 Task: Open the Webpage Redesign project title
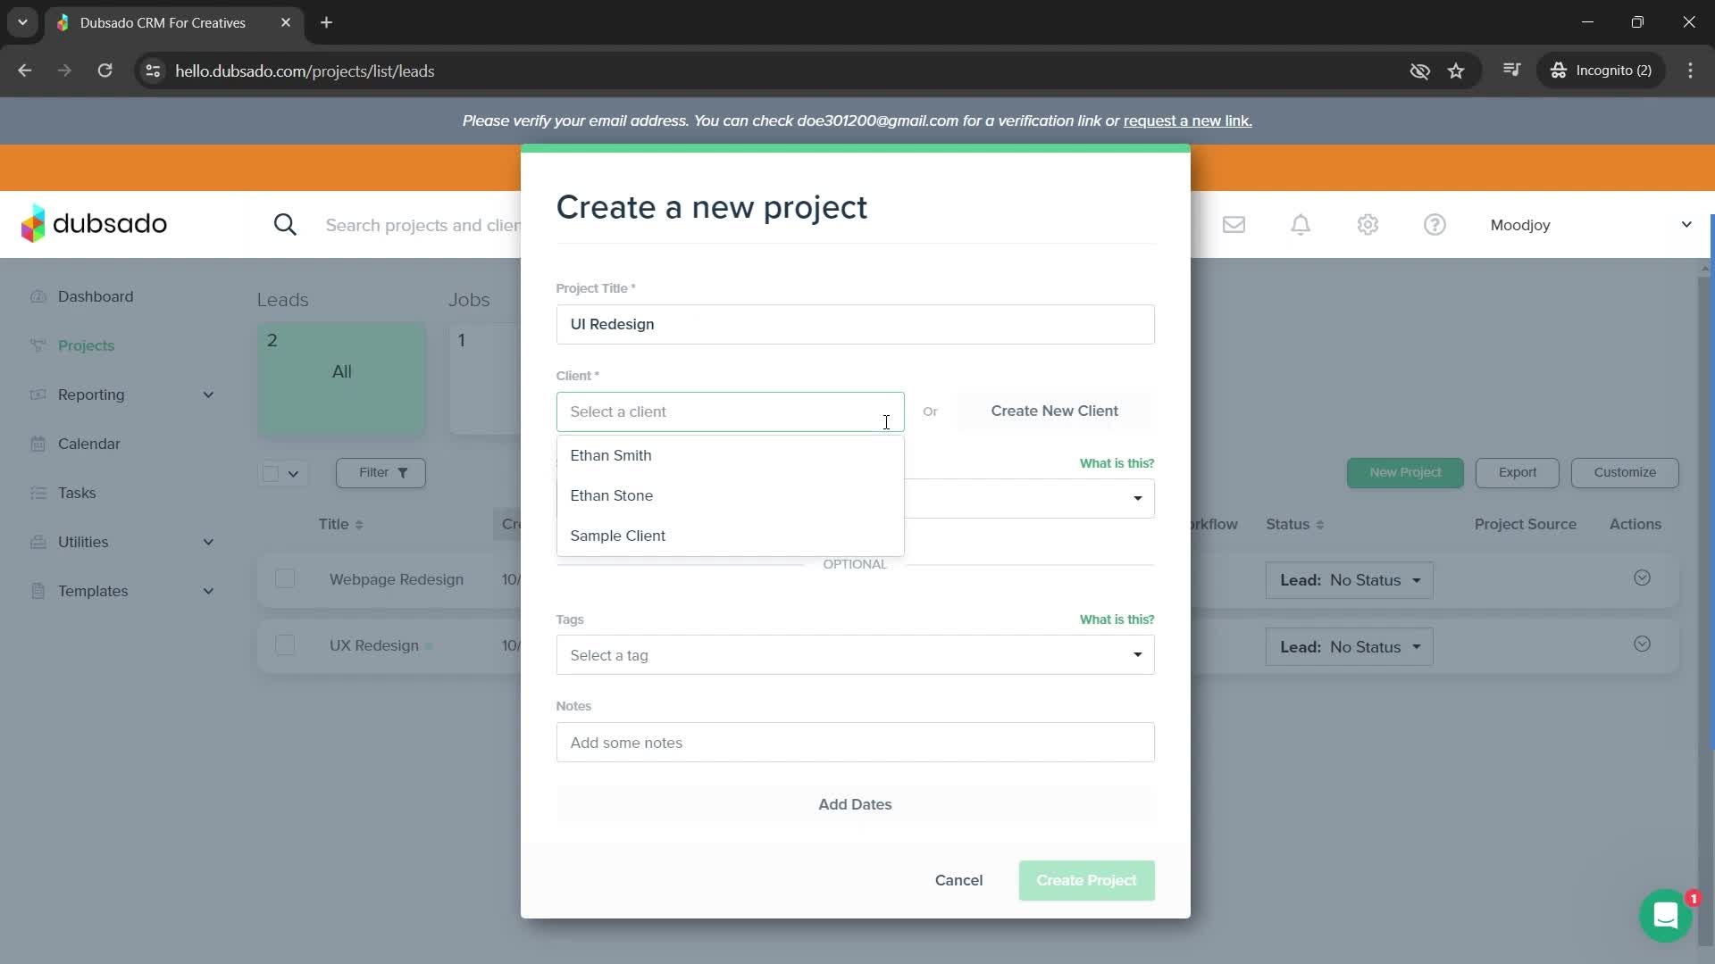(396, 579)
